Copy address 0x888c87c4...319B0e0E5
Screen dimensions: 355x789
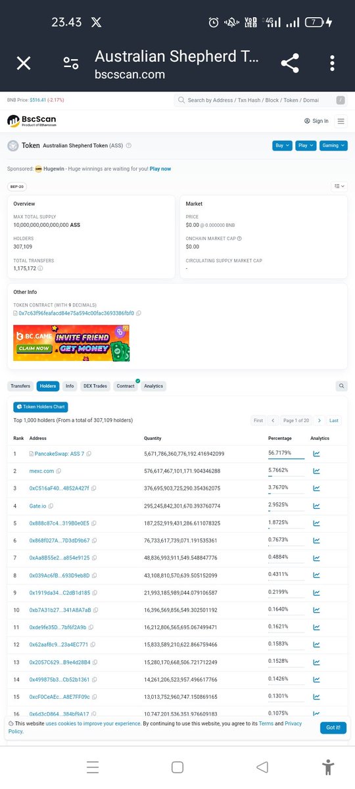[x=94, y=523]
